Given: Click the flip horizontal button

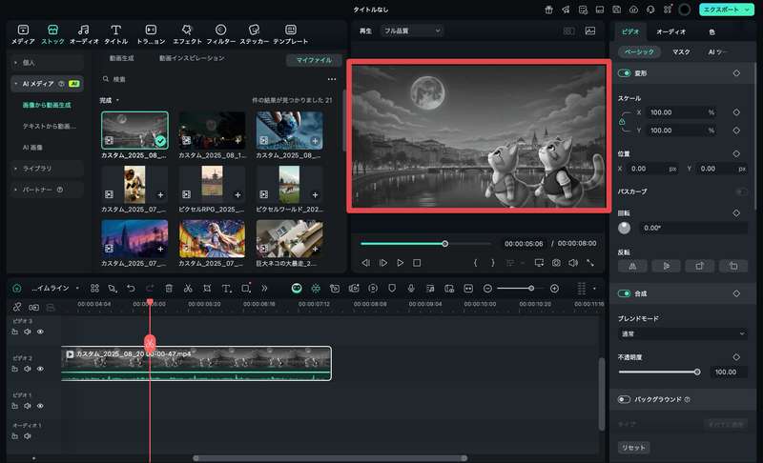Looking at the screenshot, I should tap(632, 266).
